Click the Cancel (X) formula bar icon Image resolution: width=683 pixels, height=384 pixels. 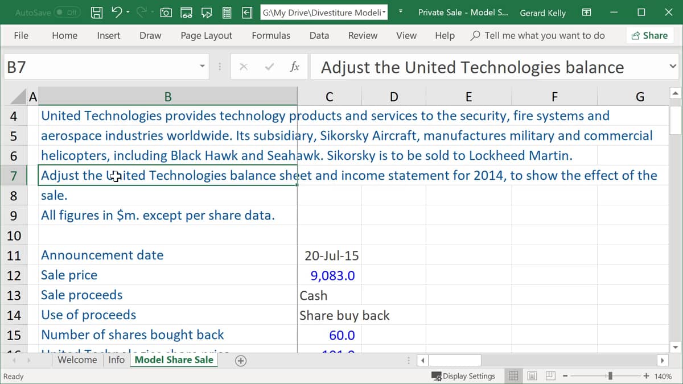(x=243, y=67)
